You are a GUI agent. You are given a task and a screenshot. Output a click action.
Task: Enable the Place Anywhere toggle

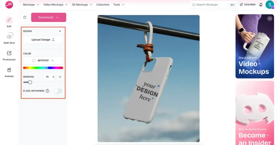(x=58, y=91)
